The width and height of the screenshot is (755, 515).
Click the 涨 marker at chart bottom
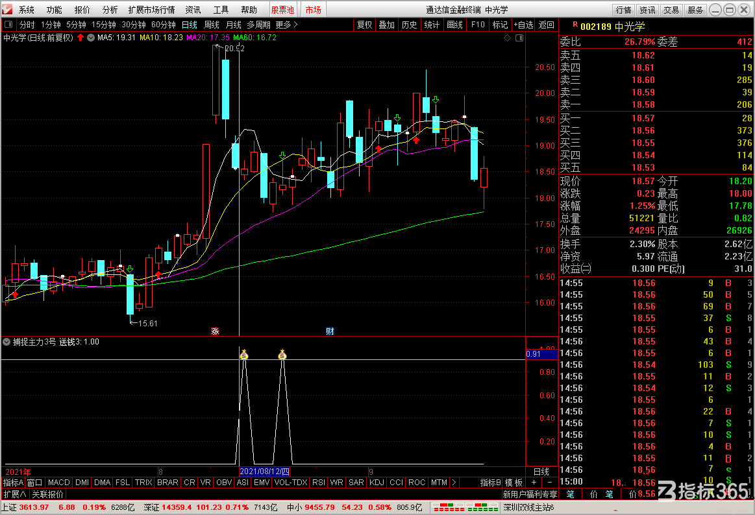point(215,331)
